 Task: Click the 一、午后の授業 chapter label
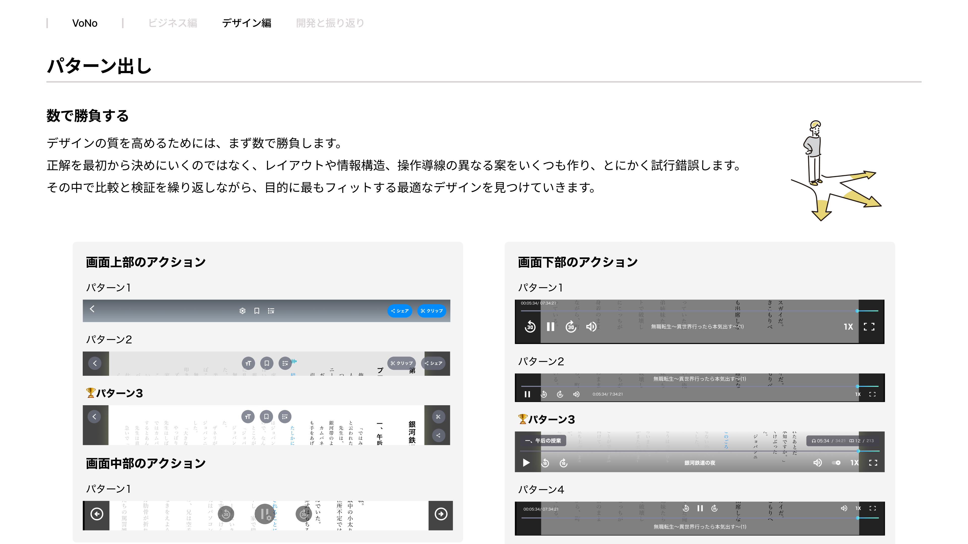click(x=543, y=441)
